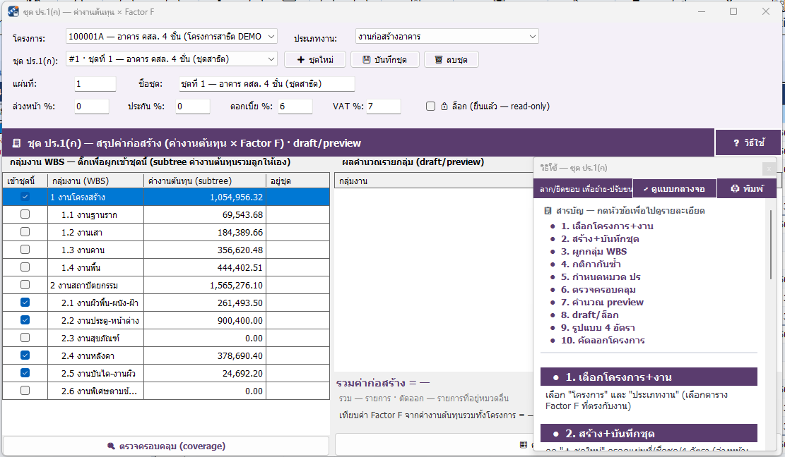785x457 pixels.
Task: Click the ดอกเบี้ย % input field
Action: [x=295, y=106]
